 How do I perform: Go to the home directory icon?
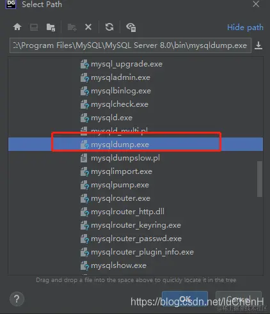[x=17, y=27]
